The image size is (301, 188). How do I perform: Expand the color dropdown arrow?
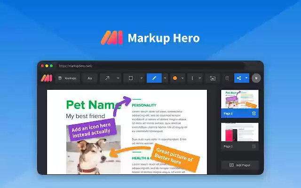tap(182, 78)
